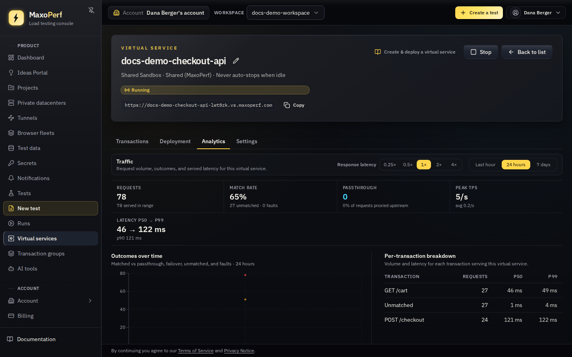The width and height of the screenshot is (572, 357).
Task: Go to Runs in the sidebar
Action: click(50, 223)
